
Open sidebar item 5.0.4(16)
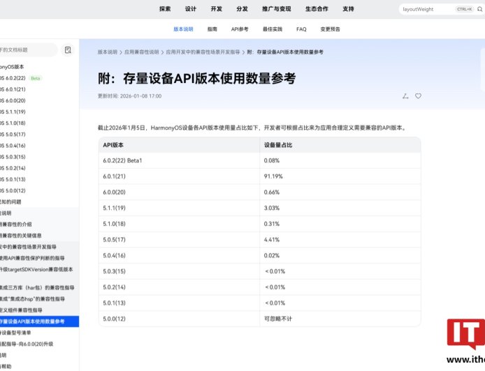(13, 146)
